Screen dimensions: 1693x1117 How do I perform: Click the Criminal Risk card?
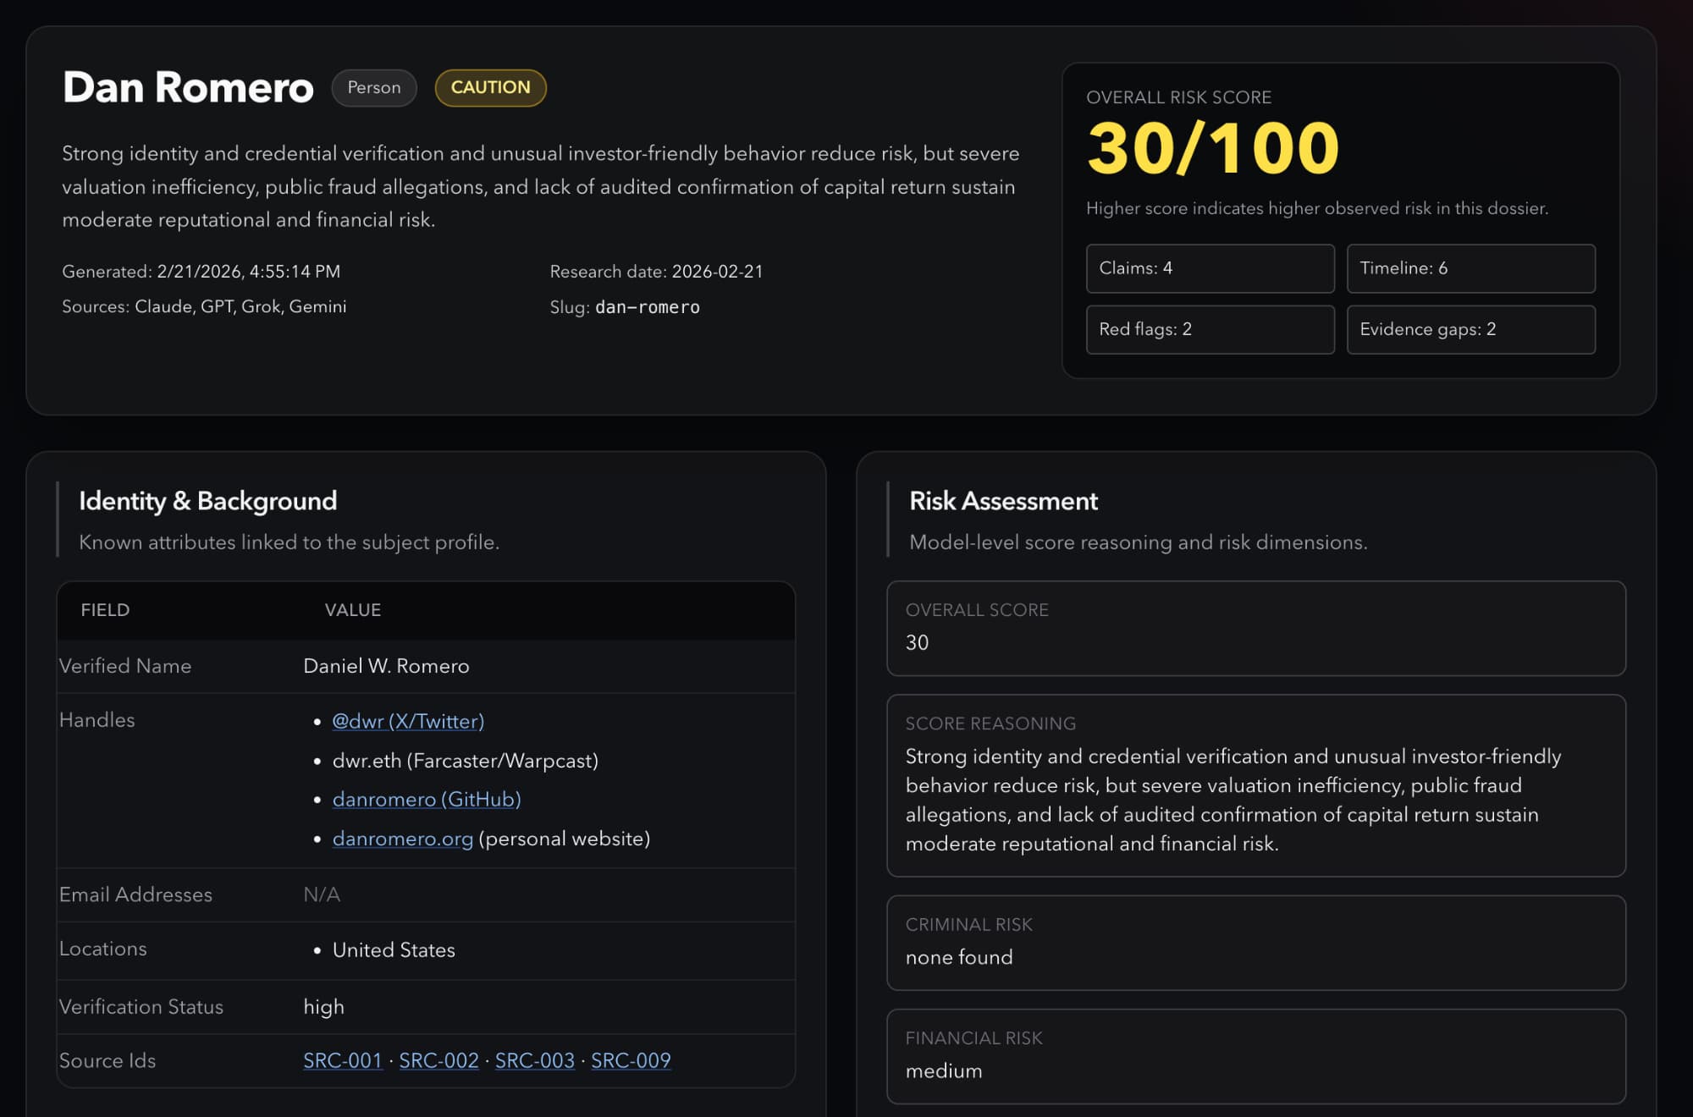click(x=1255, y=943)
